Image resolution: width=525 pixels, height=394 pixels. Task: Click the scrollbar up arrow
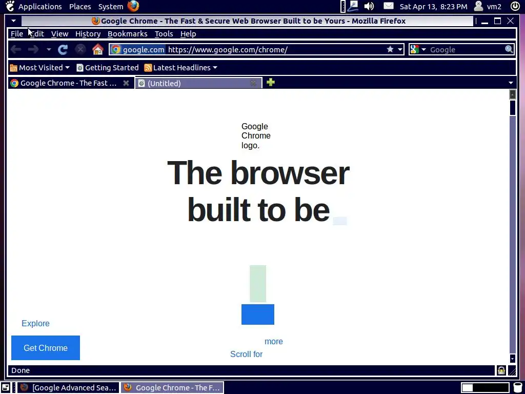coord(512,94)
